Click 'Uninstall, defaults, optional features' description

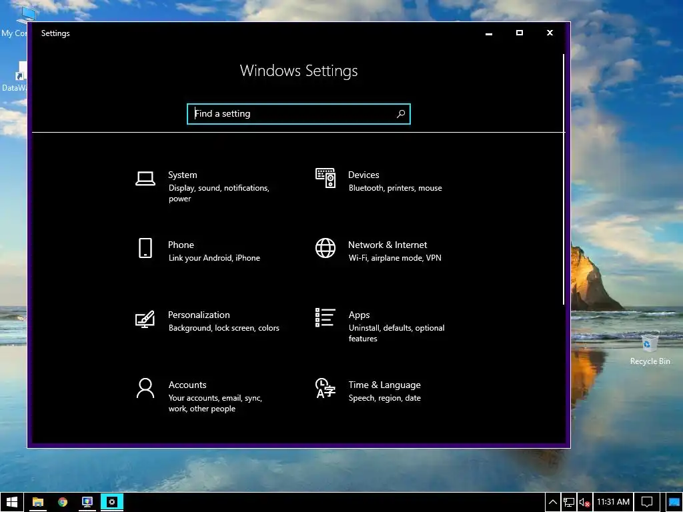[396, 333]
